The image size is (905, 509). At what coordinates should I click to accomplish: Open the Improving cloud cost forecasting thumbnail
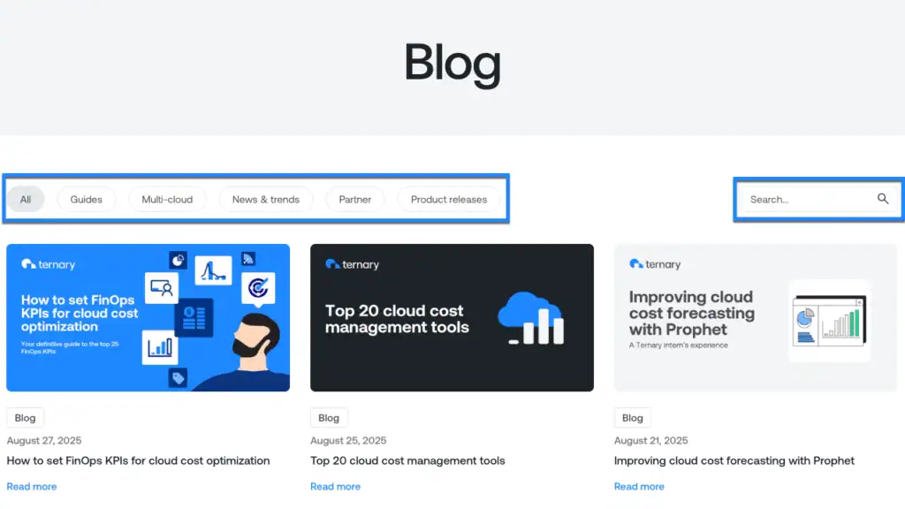tap(756, 318)
